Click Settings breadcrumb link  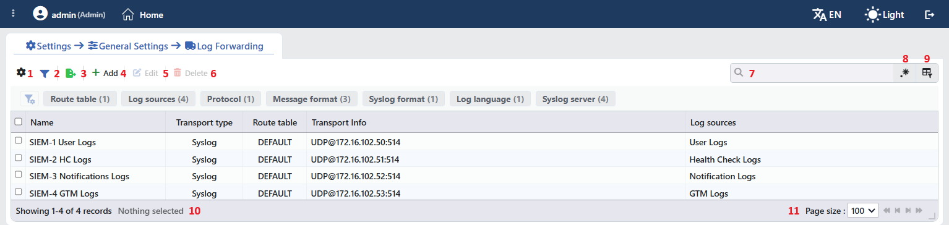click(x=48, y=46)
